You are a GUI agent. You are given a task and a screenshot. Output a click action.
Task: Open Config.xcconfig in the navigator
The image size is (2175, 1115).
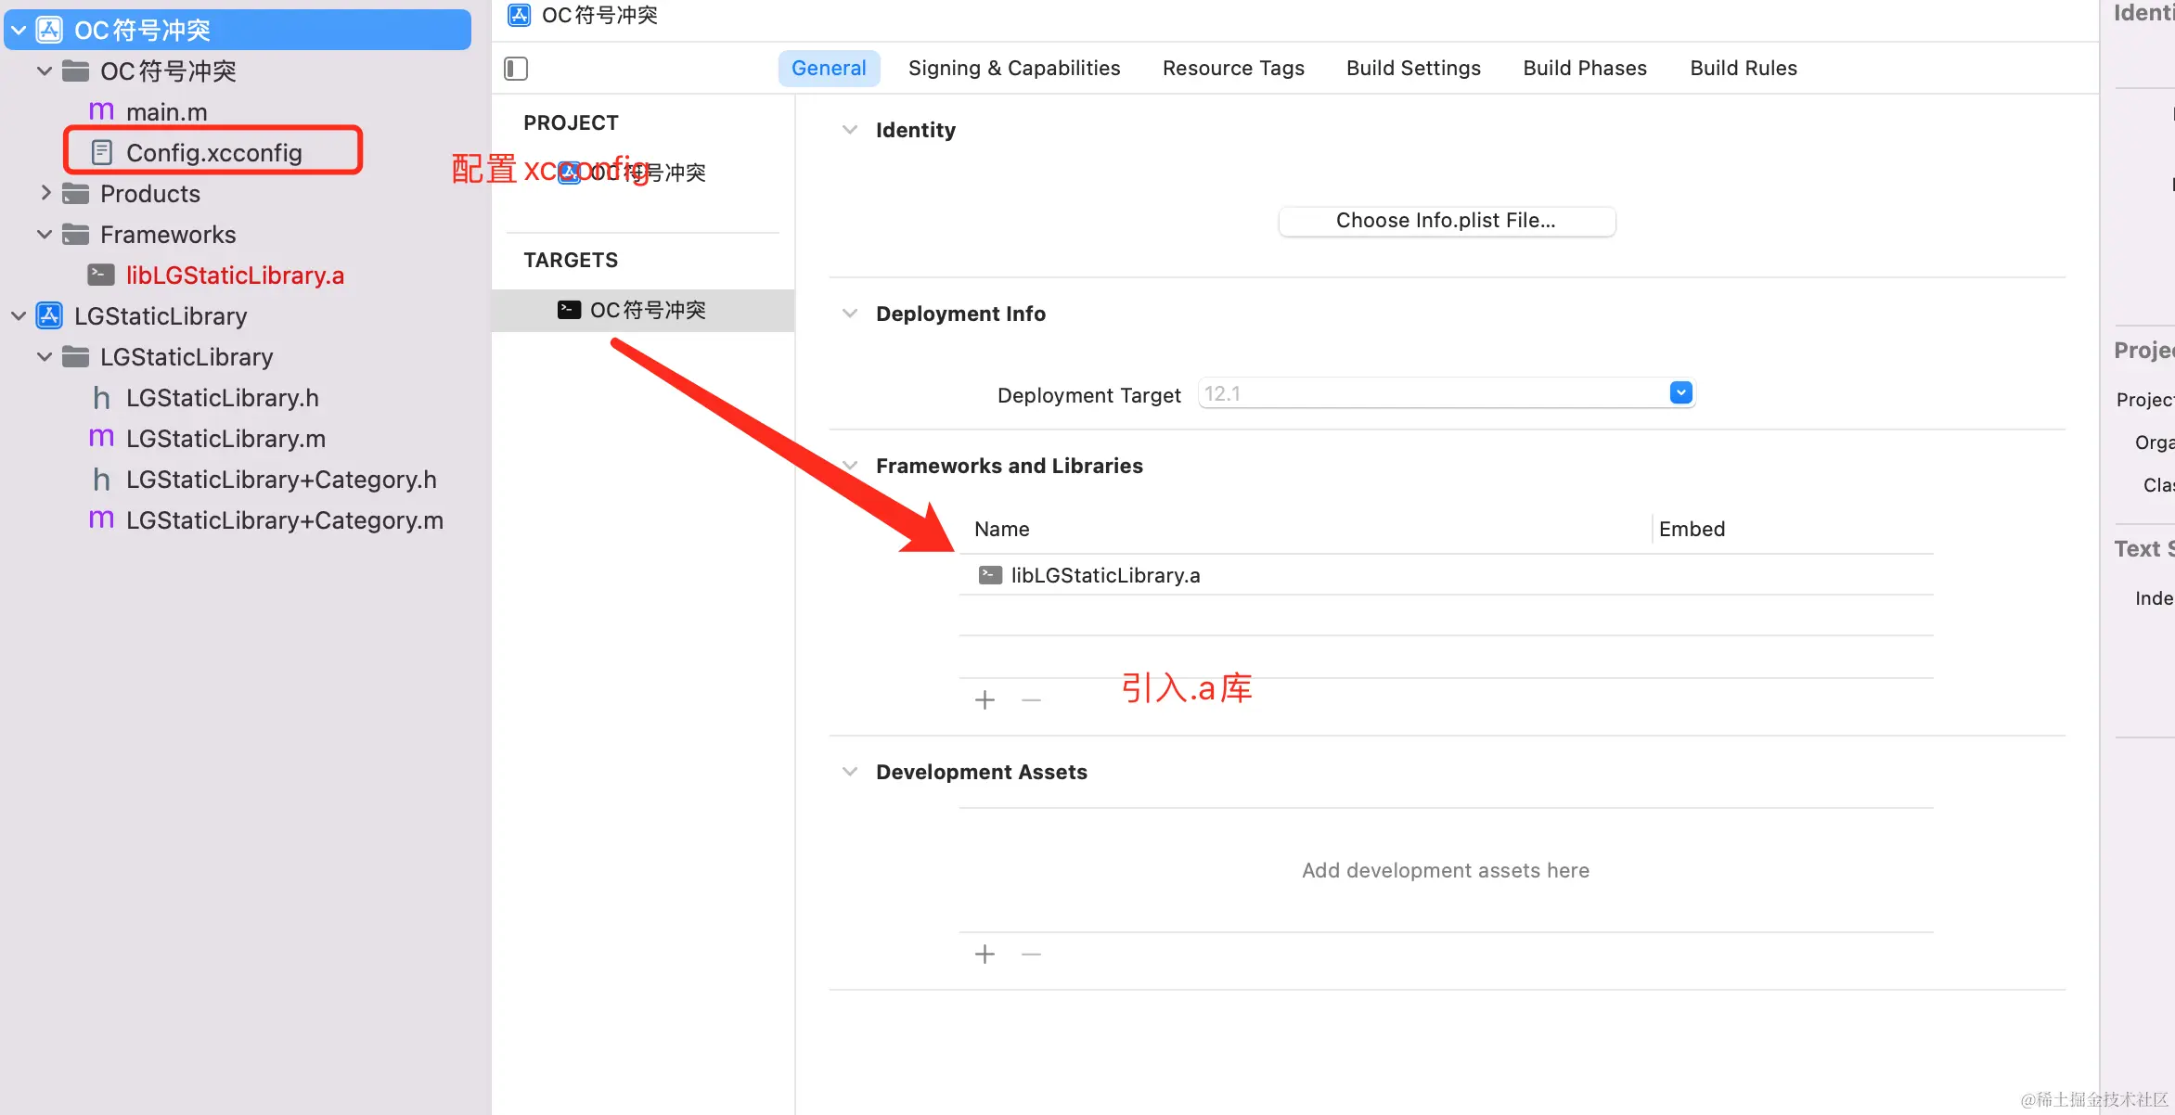[x=213, y=152]
